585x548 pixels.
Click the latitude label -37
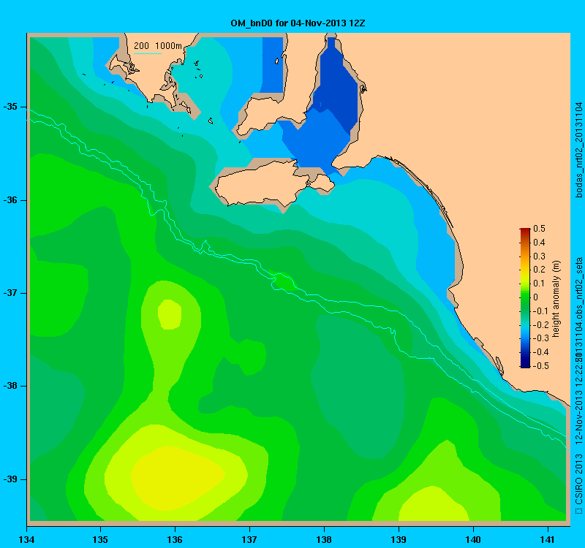(10, 293)
